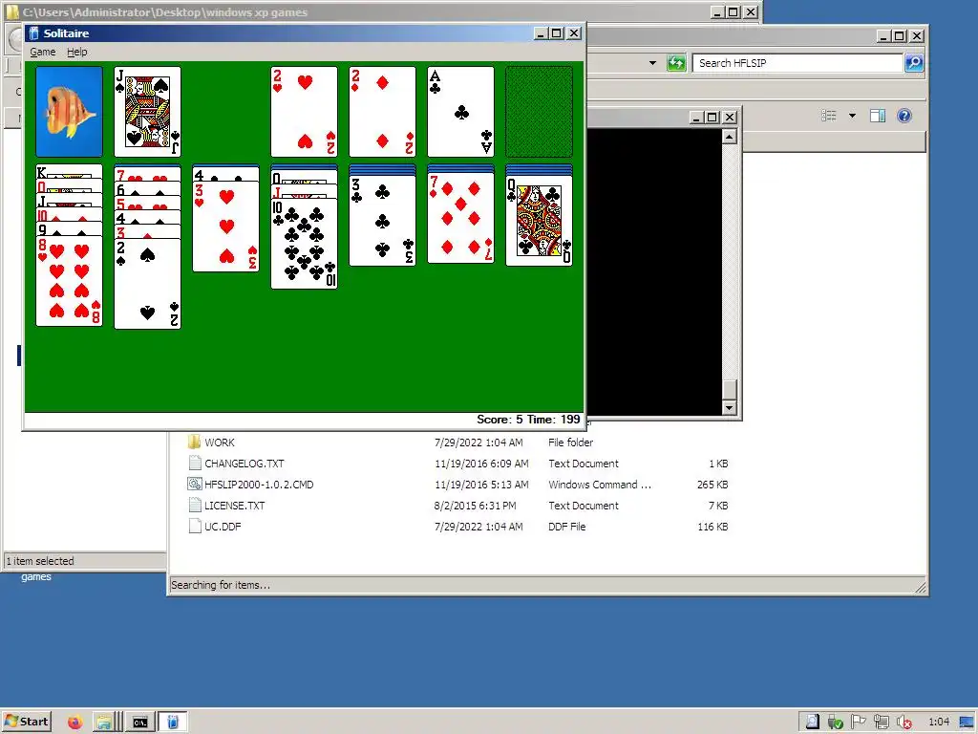Click the 2 of diamonds foundation pile
The width and height of the screenshot is (978, 734).
pyautogui.click(x=382, y=112)
